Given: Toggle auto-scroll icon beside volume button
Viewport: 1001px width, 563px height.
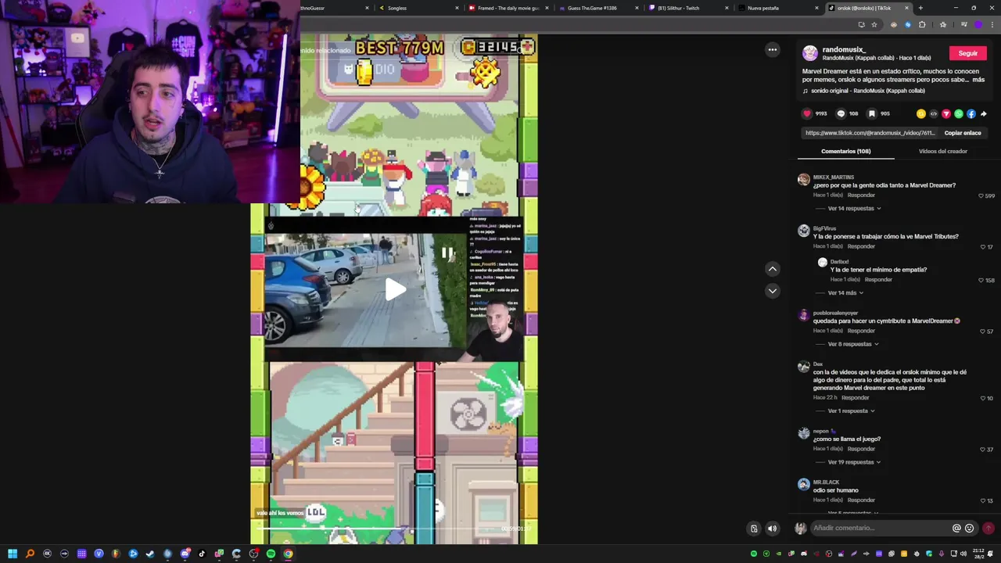Looking at the screenshot, I should tap(754, 528).
